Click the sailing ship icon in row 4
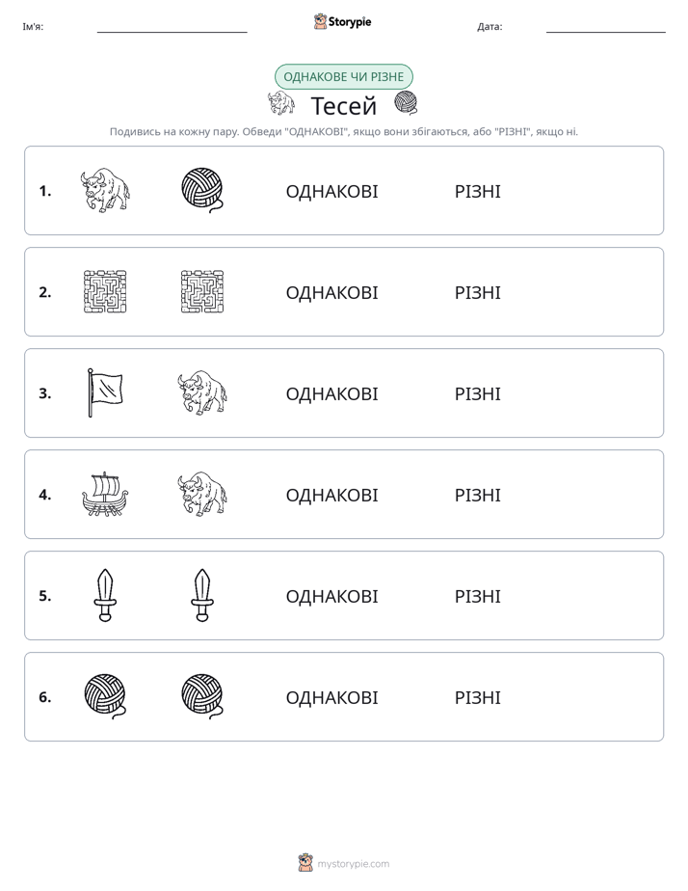The height and width of the screenshot is (891, 688). pos(105,494)
